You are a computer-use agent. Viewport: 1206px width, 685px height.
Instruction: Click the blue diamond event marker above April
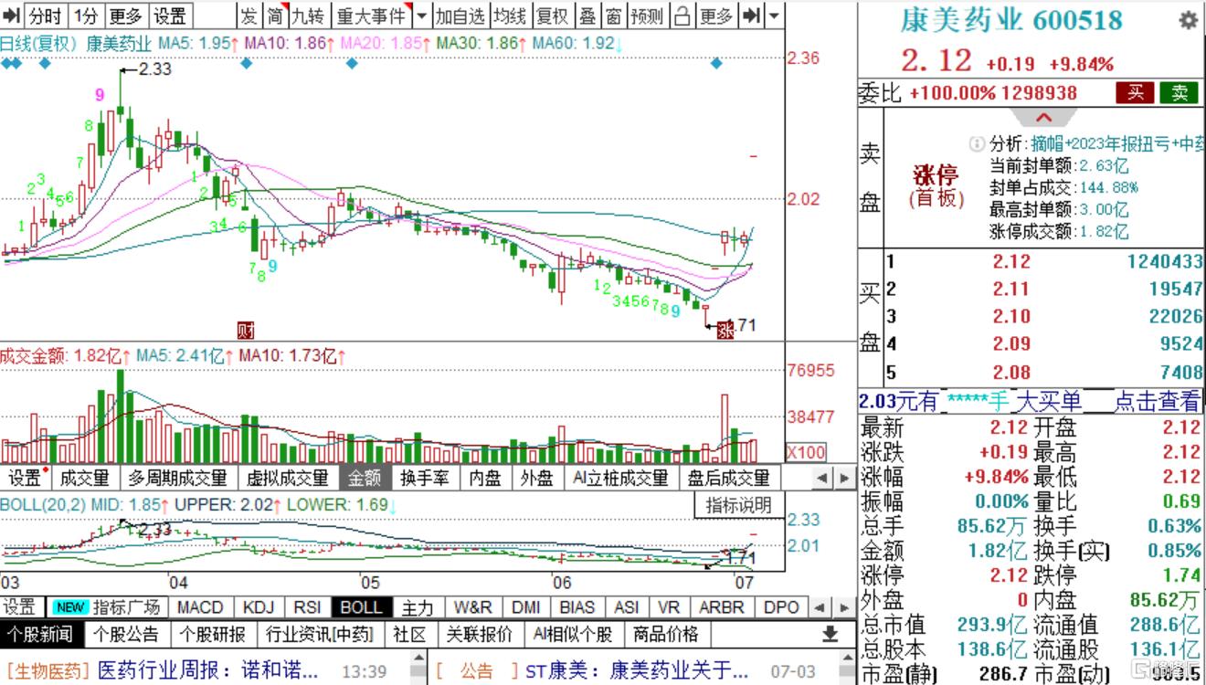pyautogui.click(x=245, y=63)
